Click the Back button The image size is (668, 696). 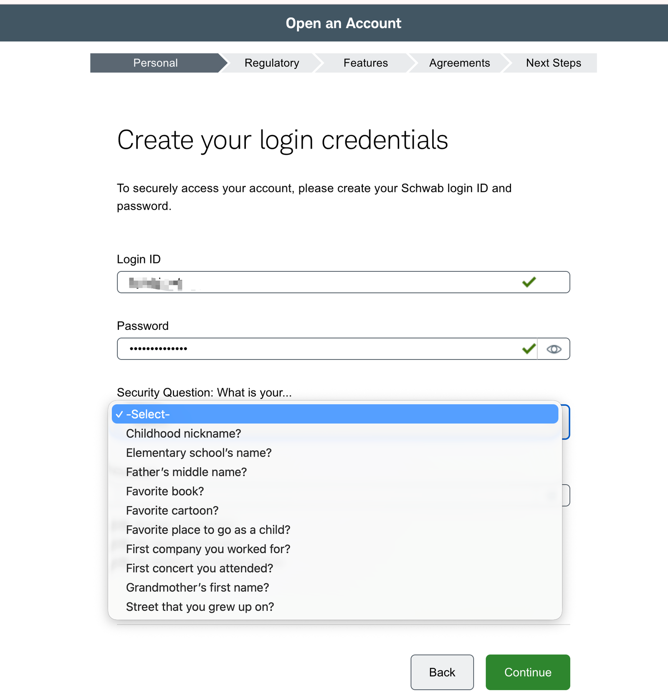(x=442, y=672)
